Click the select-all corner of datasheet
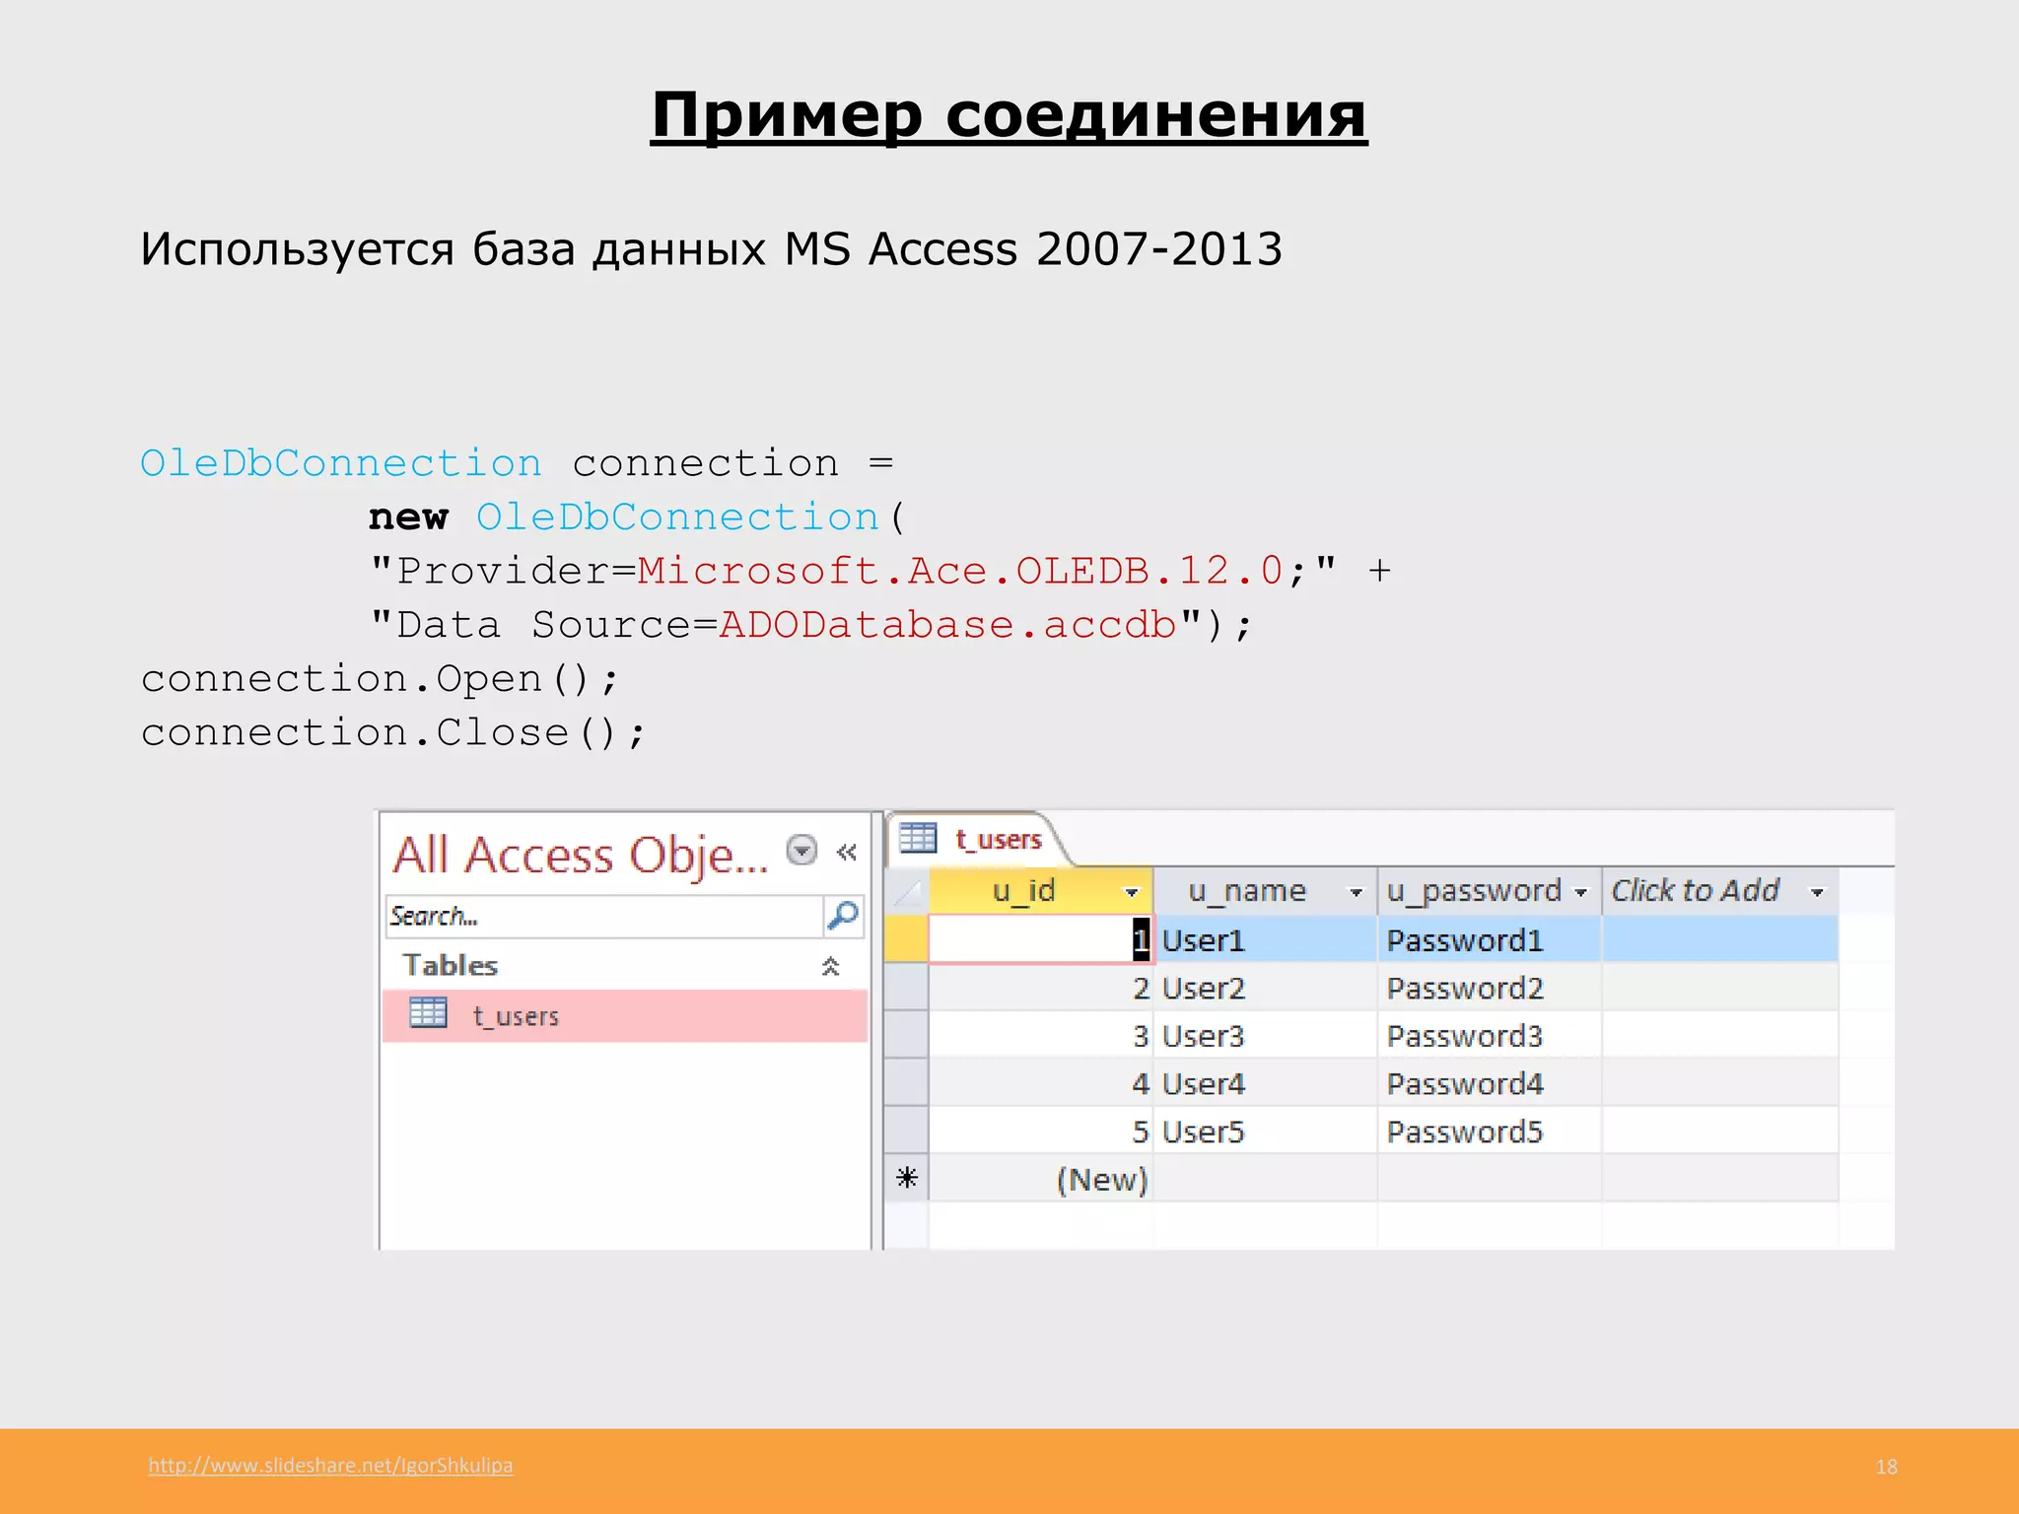This screenshot has width=2019, height=1514. click(x=906, y=891)
